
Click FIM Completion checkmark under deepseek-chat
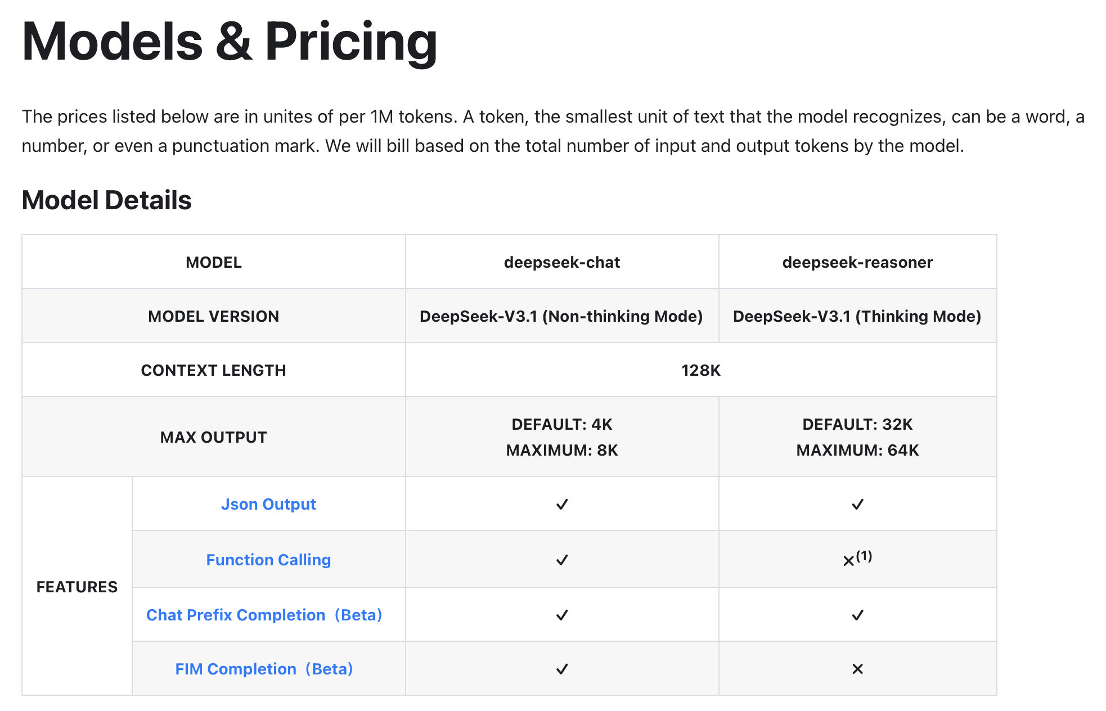click(x=562, y=669)
